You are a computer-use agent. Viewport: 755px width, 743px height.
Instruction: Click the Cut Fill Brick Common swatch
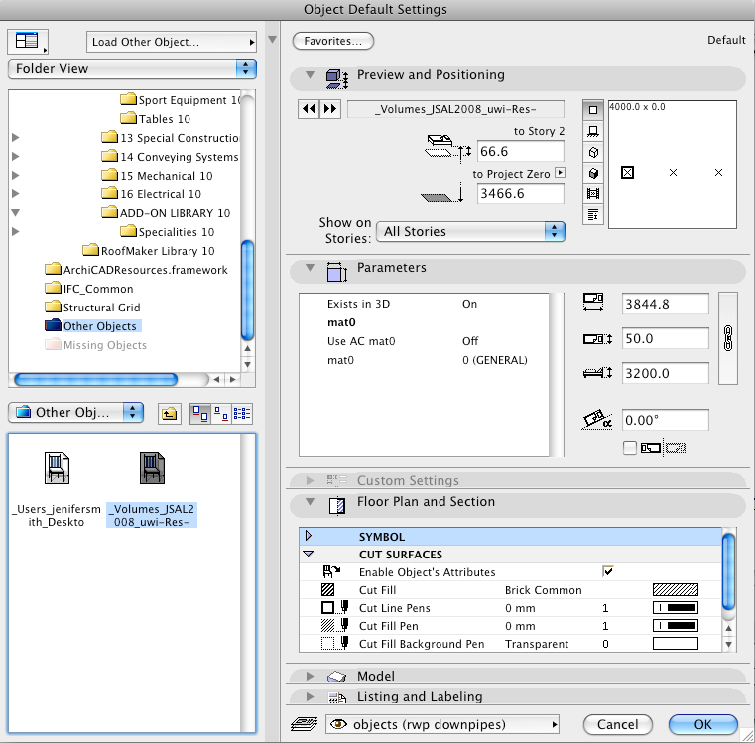point(675,590)
